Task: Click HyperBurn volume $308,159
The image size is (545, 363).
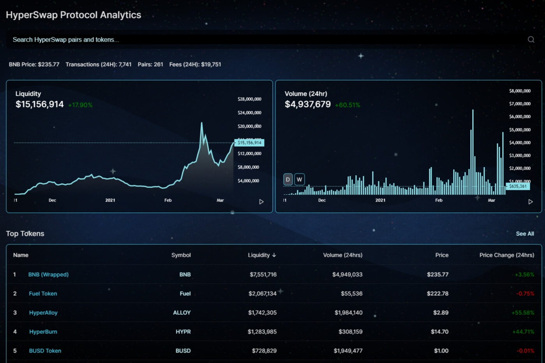Action: [x=350, y=332]
